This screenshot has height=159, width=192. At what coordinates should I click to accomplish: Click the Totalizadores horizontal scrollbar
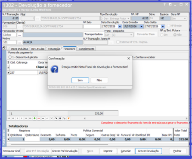(59, 145)
